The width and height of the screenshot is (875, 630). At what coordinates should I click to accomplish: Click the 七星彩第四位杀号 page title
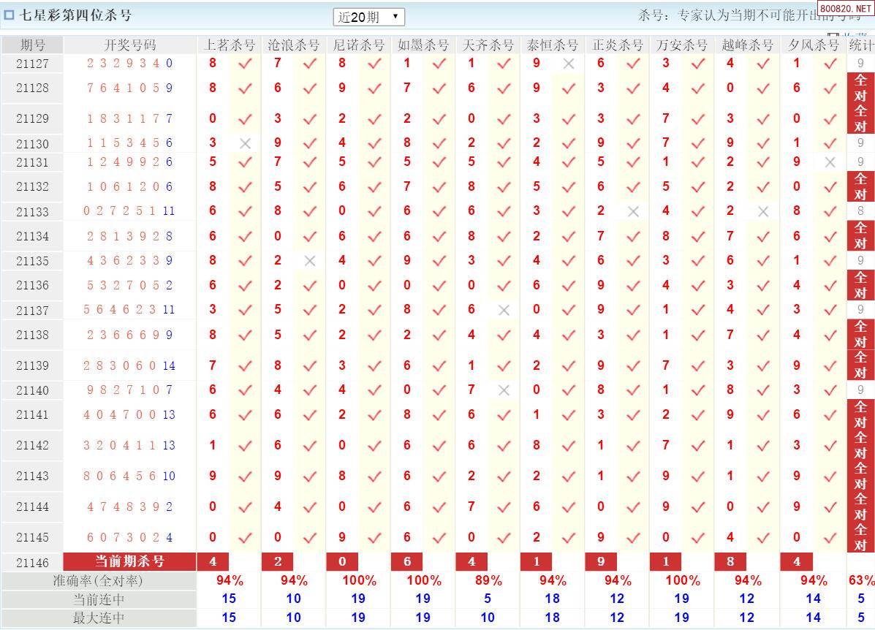point(76,15)
